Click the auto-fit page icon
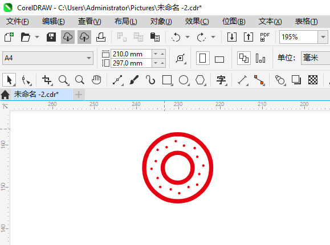The height and width of the screenshot is (245, 330). 181,58
